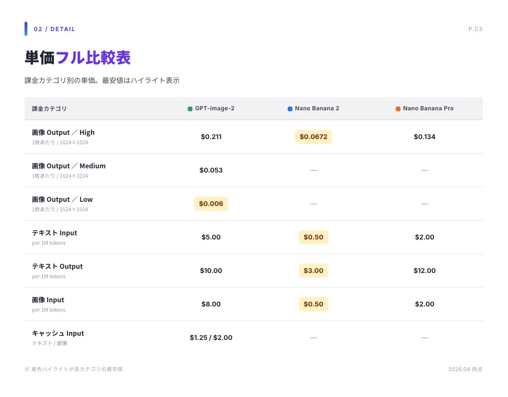This screenshot has height=397, width=508.
Task: Click the 画像 Output / Medium row label
Action: [x=69, y=166]
